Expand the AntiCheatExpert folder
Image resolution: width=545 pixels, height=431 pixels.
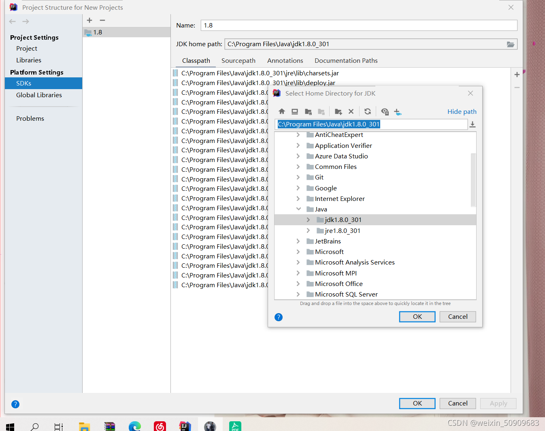298,134
